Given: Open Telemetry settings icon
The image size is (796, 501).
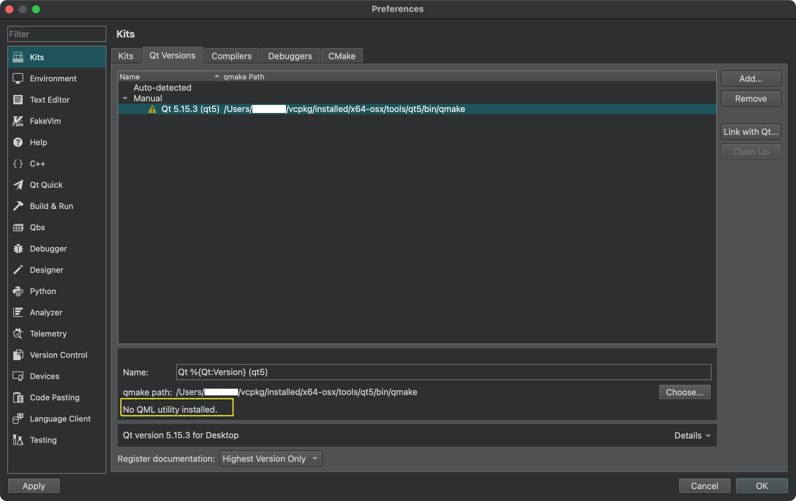Looking at the screenshot, I should point(18,334).
